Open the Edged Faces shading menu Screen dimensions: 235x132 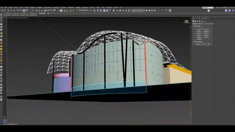(x=25, y=18)
